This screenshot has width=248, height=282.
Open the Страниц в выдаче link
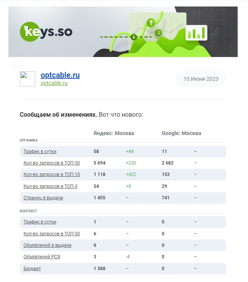(x=43, y=198)
